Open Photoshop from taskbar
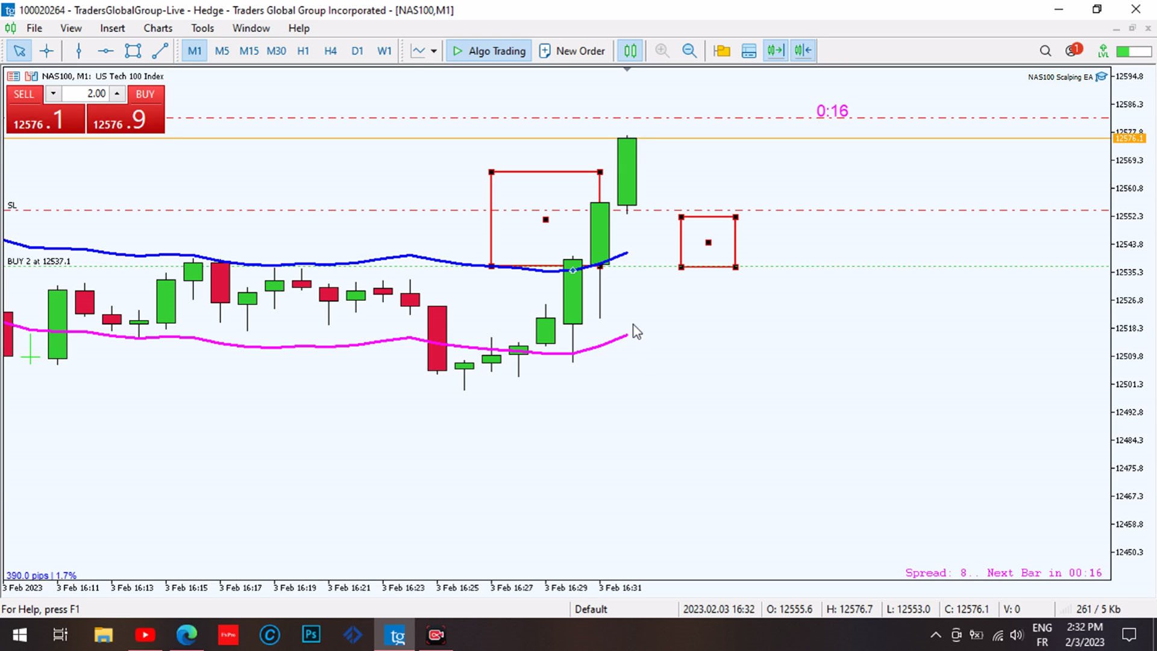The height and width of the screenshot is (651, 1157). pyautogui.click(x=311, y=635)
